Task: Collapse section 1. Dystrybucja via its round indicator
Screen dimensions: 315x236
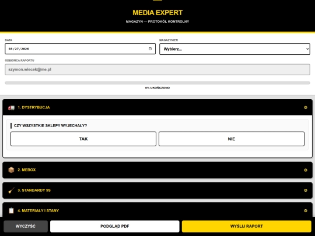Action: (306, 108)
